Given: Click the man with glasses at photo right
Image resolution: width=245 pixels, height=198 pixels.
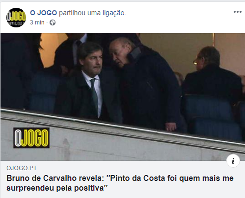Looking at the screenshot, I should pos(211,73).
